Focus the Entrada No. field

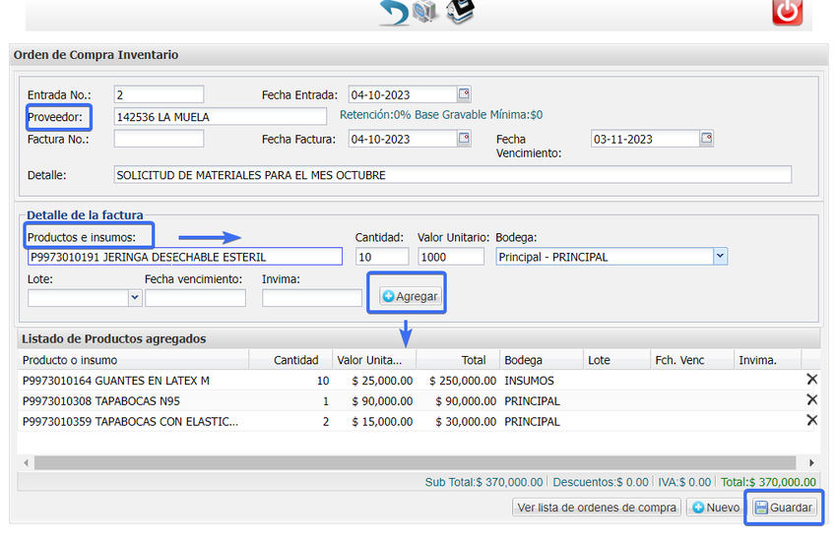click(159, 94)
